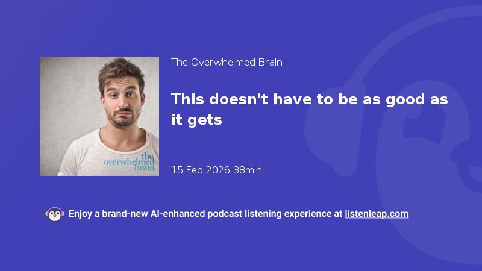The height and width of the screenshot is (271, 482).
Task: Open the listenleap.com link
Action: tap(377, 214)
